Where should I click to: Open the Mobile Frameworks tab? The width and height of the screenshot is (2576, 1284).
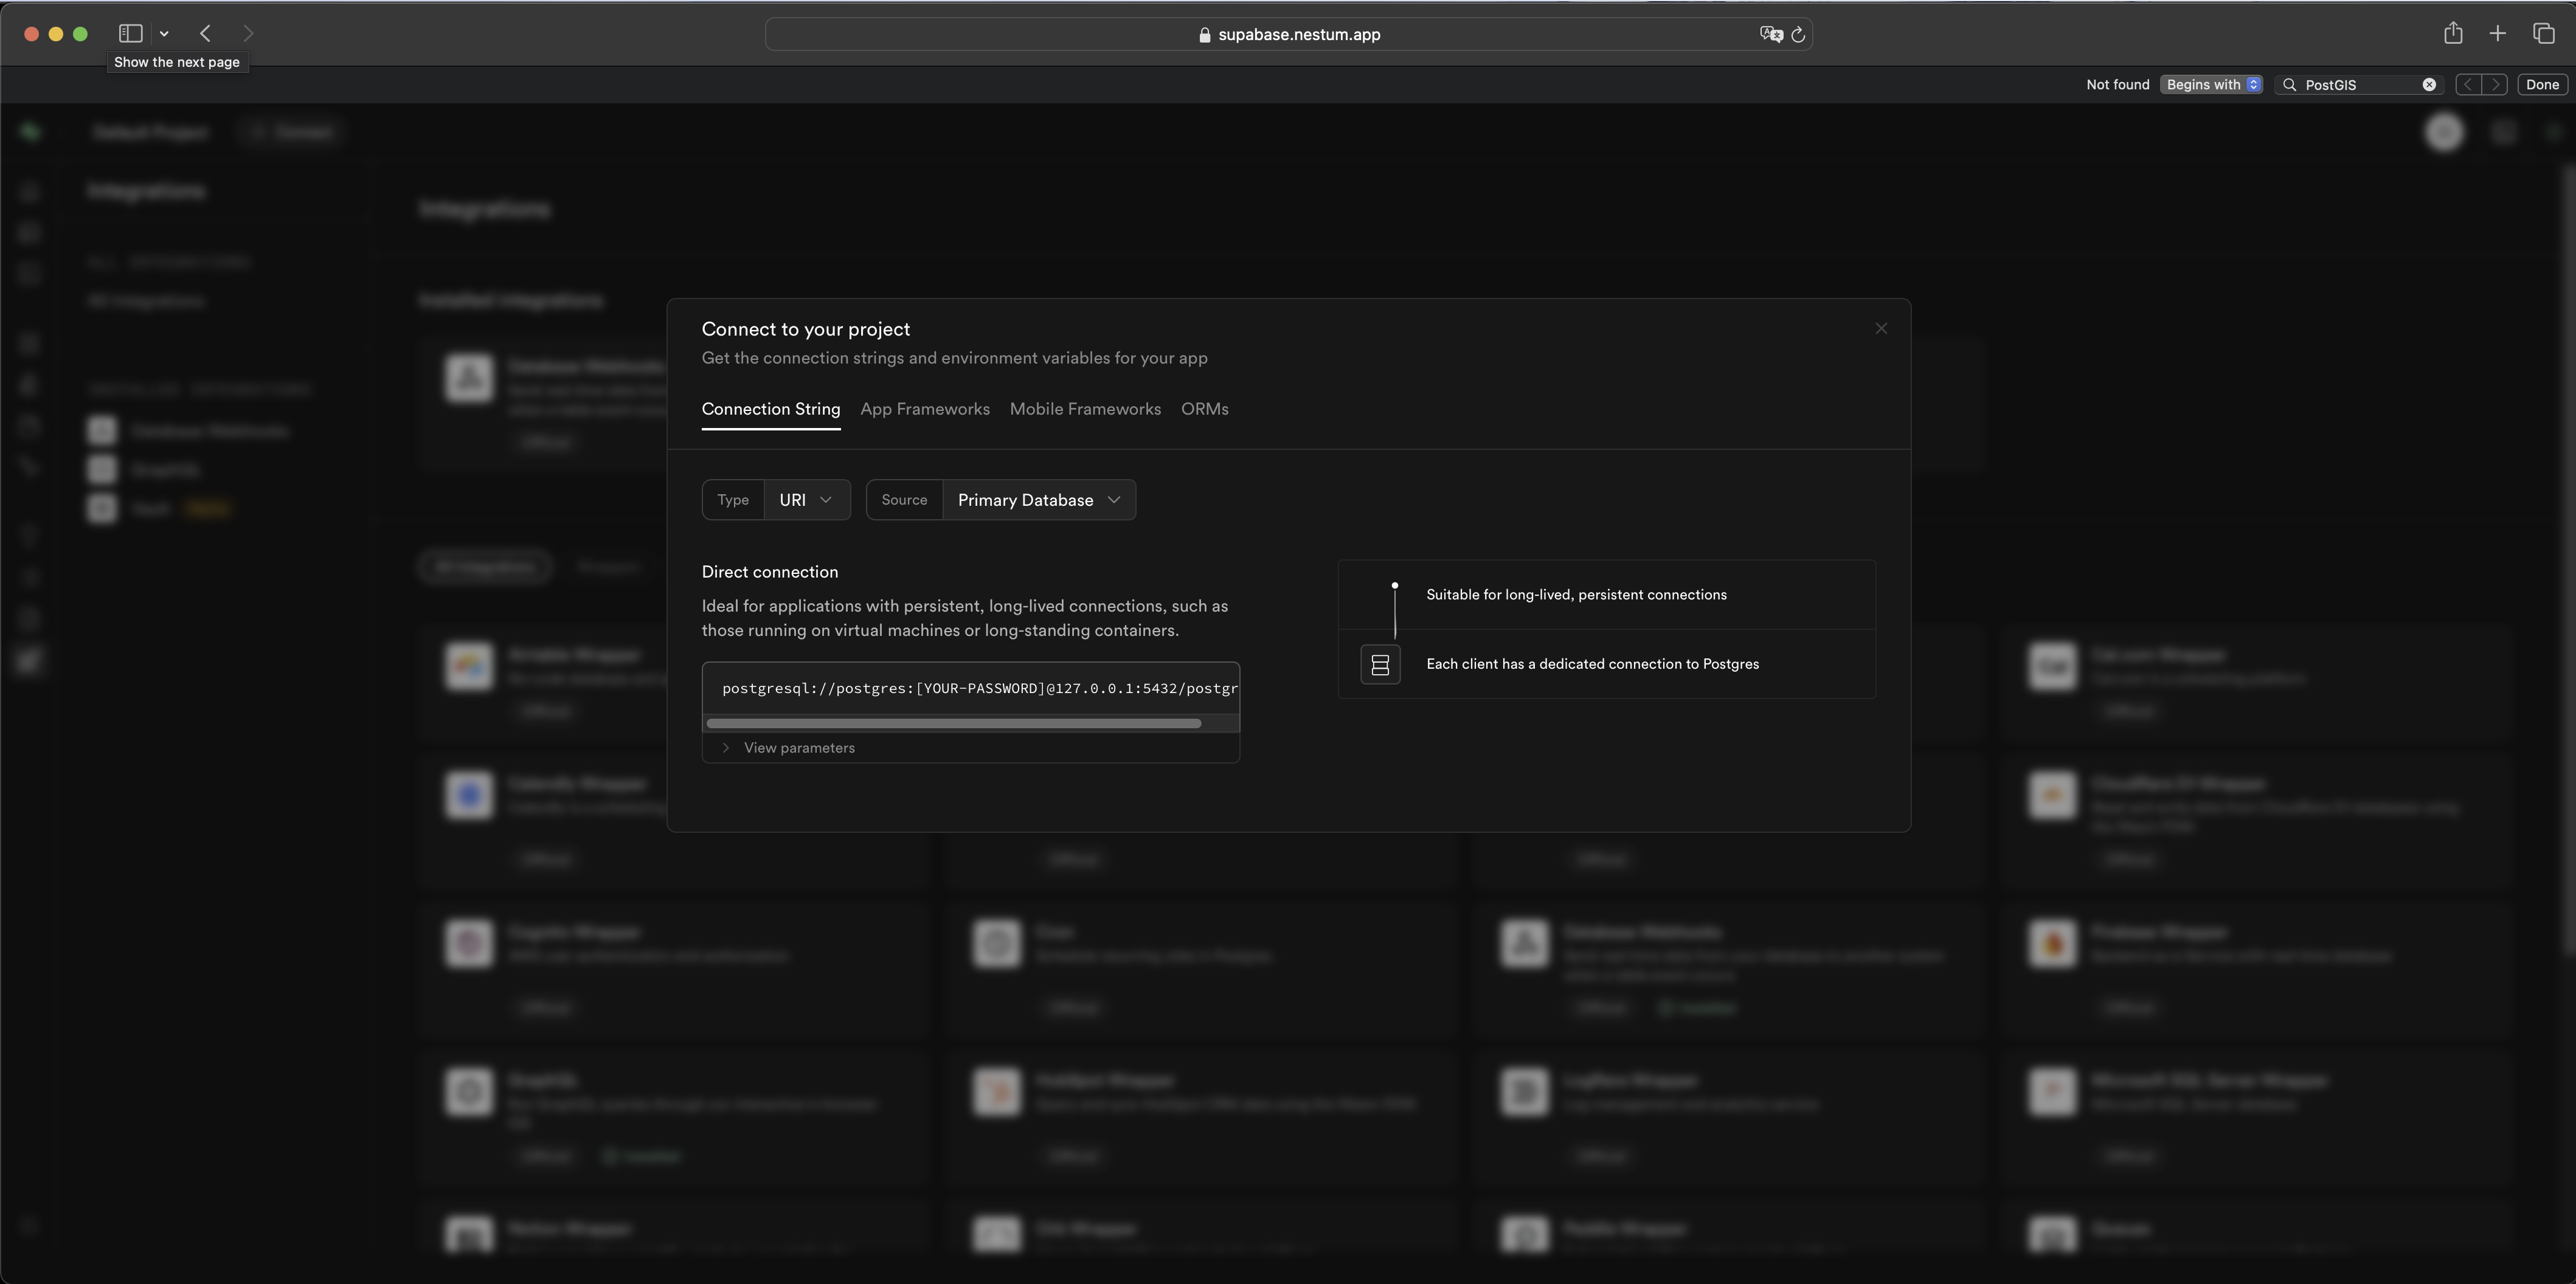click(x=1085, y=409)
